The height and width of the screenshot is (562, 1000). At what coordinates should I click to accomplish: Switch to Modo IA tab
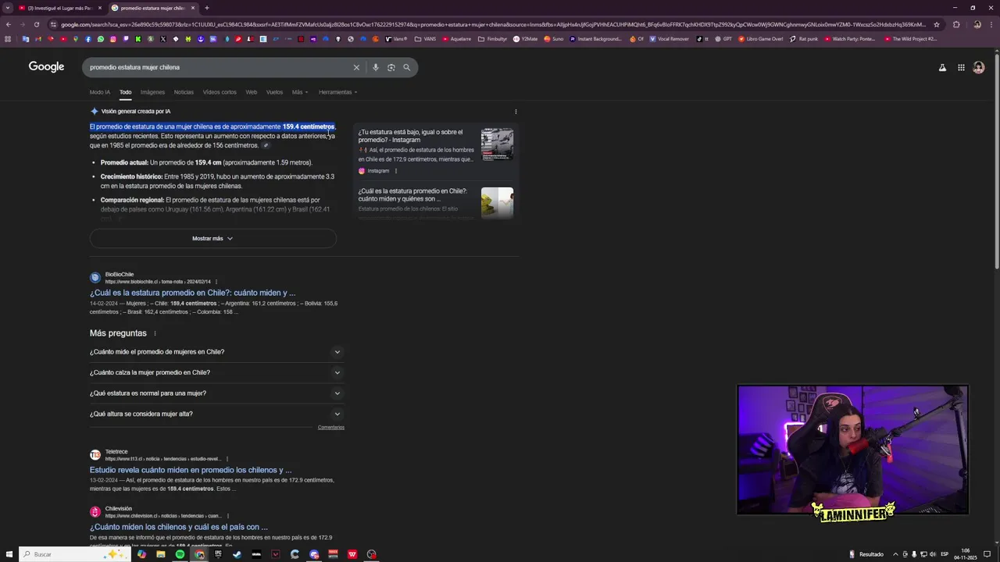point(100,92)
